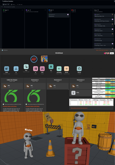Open the GitHub board icon
The image size is (115, 165).
point(79,69)
